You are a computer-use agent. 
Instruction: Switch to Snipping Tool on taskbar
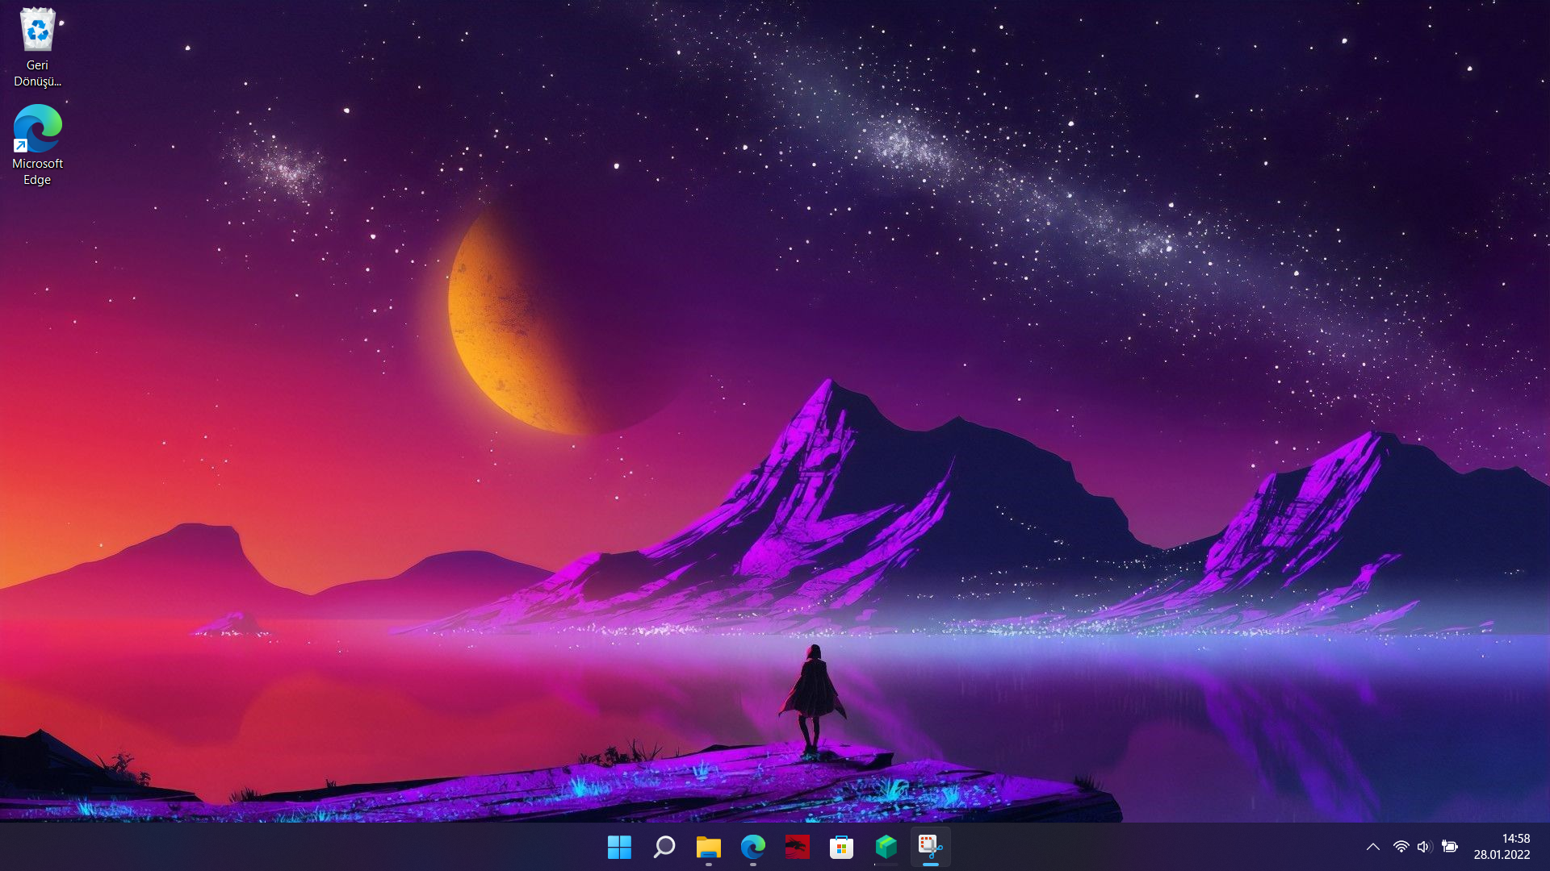pyautogui.click(x=930, y=847)
